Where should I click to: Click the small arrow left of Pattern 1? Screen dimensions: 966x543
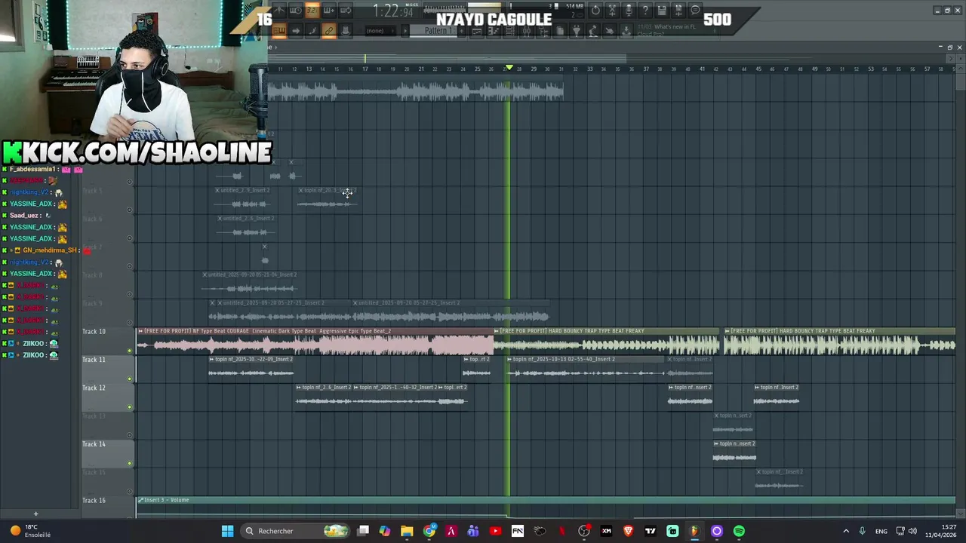[405, 31]
